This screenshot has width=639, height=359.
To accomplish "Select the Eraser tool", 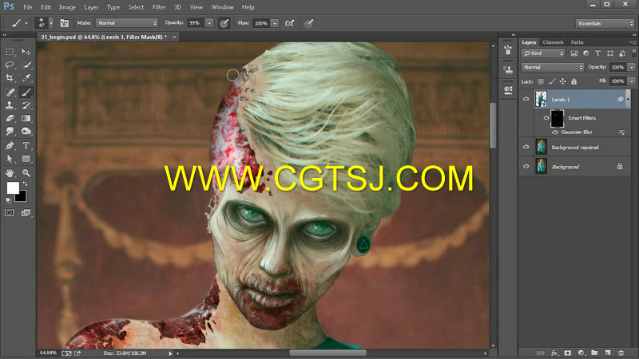I will 10,118.
